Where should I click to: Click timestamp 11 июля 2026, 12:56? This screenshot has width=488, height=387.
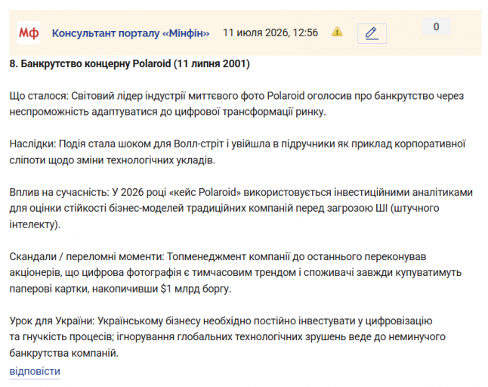click(x=270, y=33)
